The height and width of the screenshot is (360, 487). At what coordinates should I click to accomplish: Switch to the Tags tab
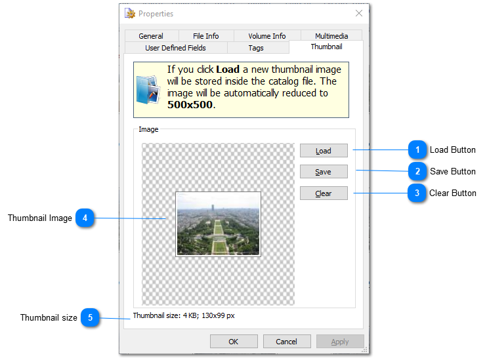(256, 48)
